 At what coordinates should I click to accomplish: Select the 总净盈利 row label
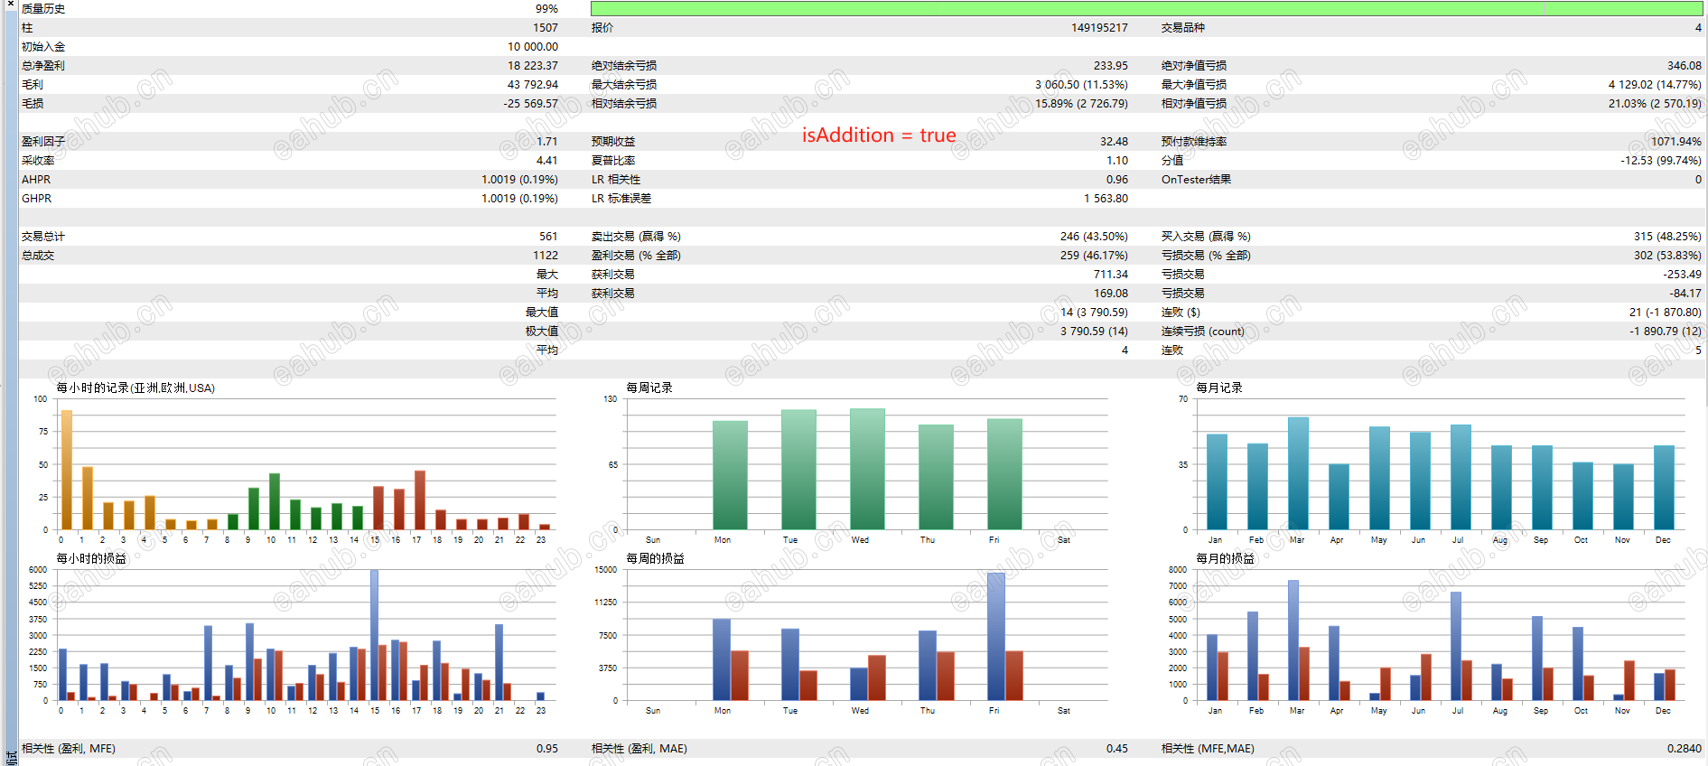(x=43, y=66)
